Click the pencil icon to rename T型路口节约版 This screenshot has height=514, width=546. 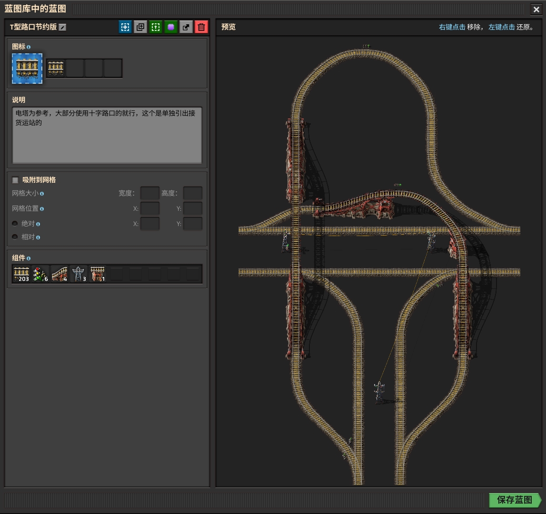[x=62, y=27]
